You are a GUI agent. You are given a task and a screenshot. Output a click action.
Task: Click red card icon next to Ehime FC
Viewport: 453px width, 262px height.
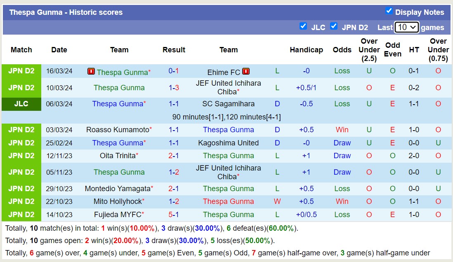point(246,71)
